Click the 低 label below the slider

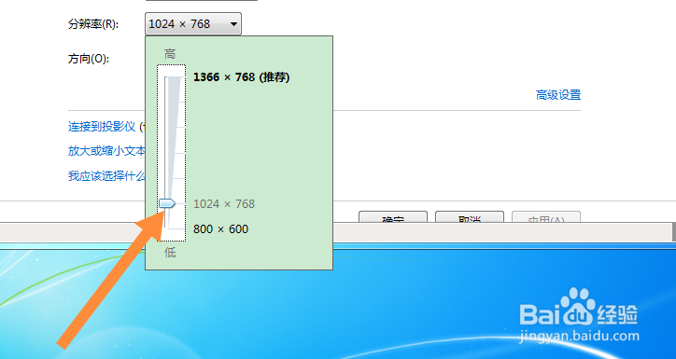pos(170,253)
